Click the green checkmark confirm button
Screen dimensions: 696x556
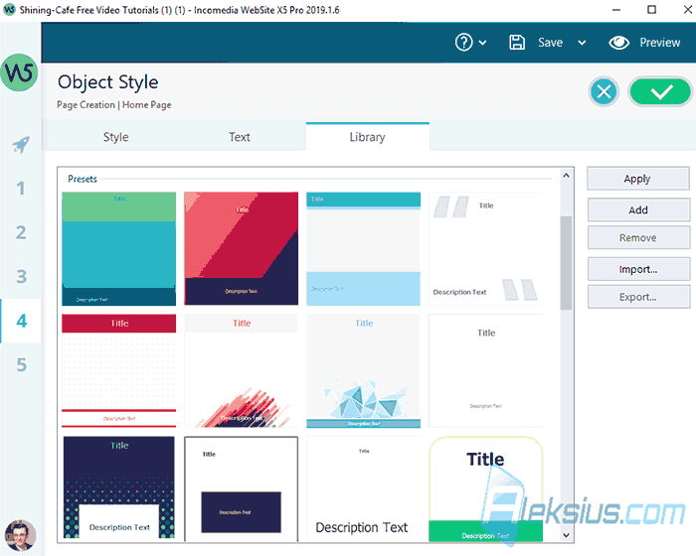660,91
